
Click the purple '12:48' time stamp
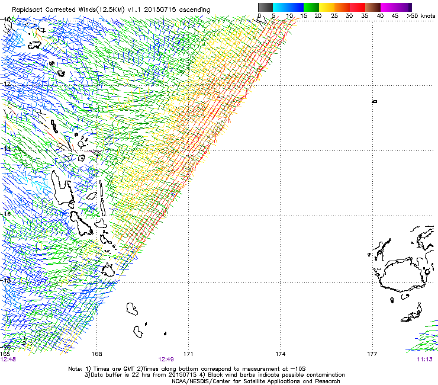(x=8, y=360)
